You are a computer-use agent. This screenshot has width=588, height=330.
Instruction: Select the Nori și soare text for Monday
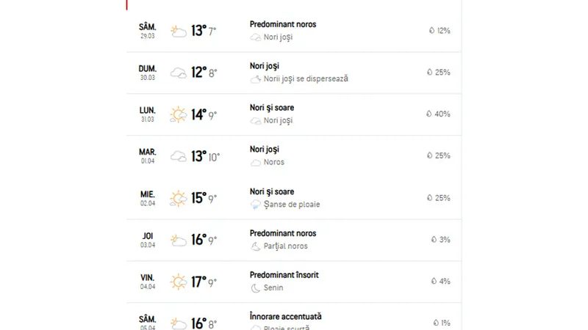click(272, 108)
